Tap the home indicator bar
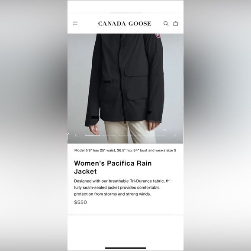This screenshot has width=251, height=251. click(x=125, y=248)
